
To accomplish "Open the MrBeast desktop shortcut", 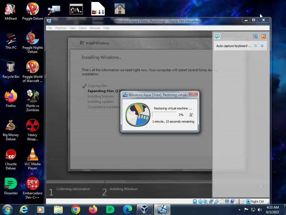I will coord(11,11).
